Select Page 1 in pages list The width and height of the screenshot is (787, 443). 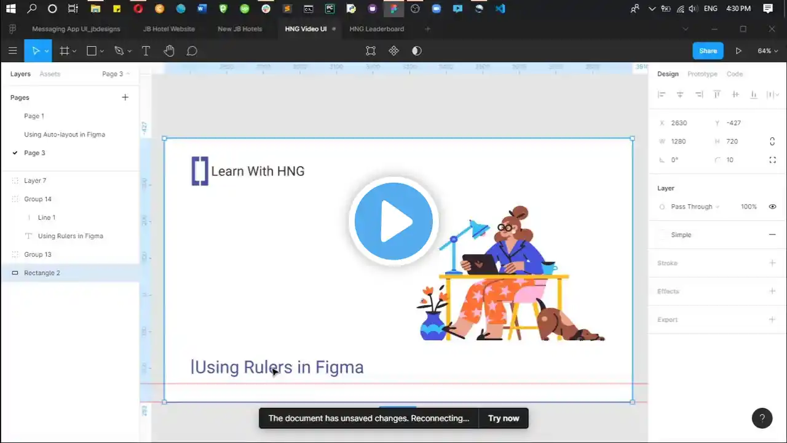tap(34, 116)
